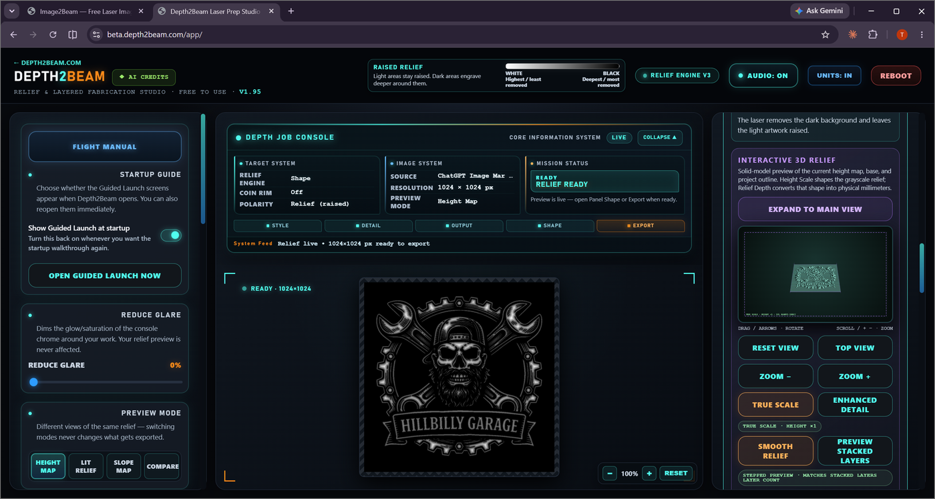The height and width of the screenshot is (499, 935).
Task: Follow the ← DEPTH2BEAM.COM link
Action: (x=47, y=63)
